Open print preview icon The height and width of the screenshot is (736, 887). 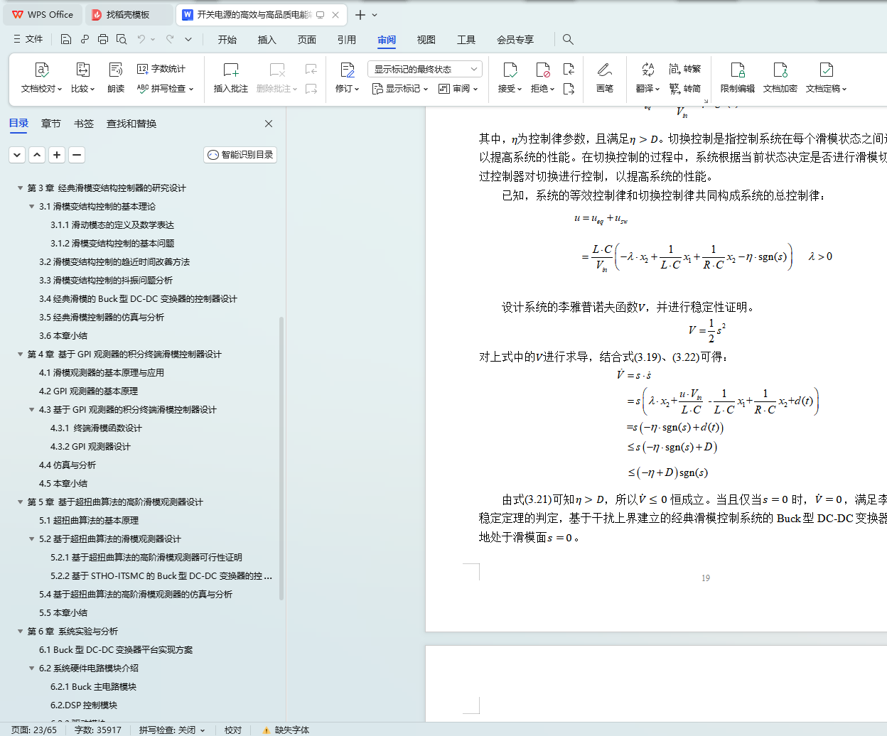tap(122, 39)
